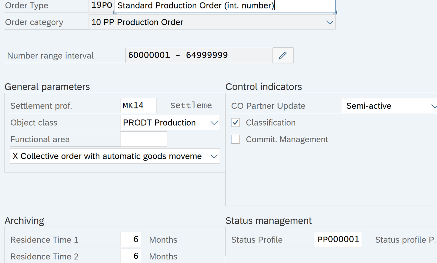Screen dimensions: 437x263
Task: Open the Object class dropdown
Action: pos(214,123)
